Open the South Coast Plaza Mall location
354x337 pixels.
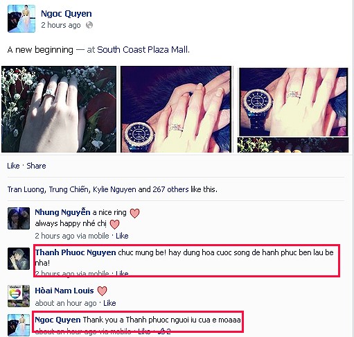point(143,50)
